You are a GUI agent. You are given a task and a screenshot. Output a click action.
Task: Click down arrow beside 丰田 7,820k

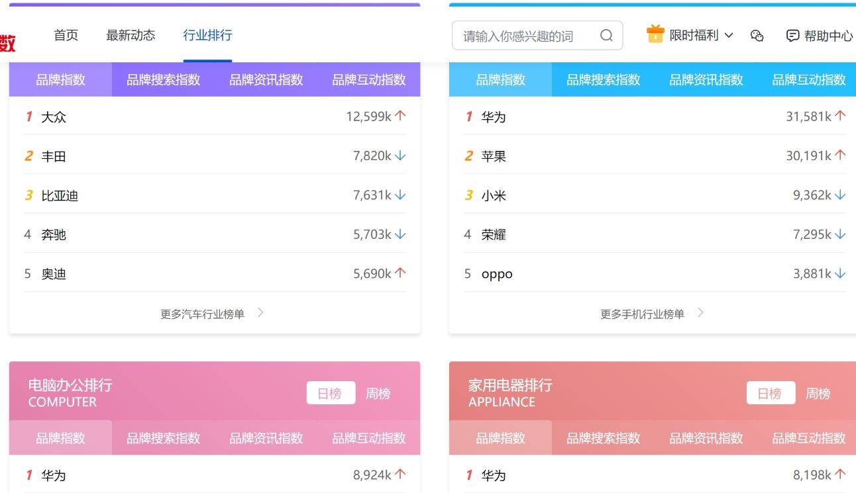tap(400, 156)
